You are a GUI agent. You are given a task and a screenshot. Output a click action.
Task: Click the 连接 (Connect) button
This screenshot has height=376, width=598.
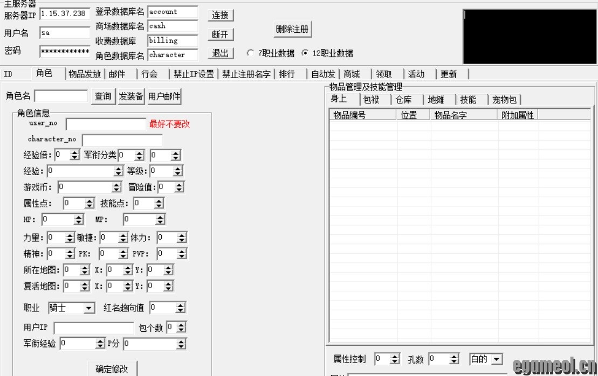[x=220, y=15]
